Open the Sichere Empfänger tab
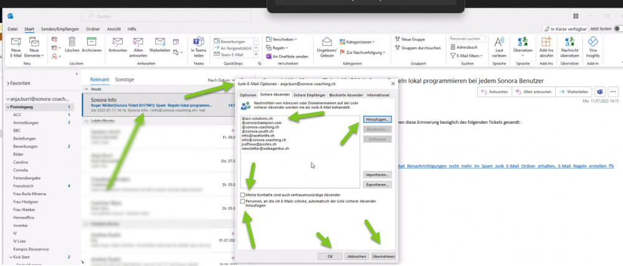The image size is (623, 266). tap(309, 95)
